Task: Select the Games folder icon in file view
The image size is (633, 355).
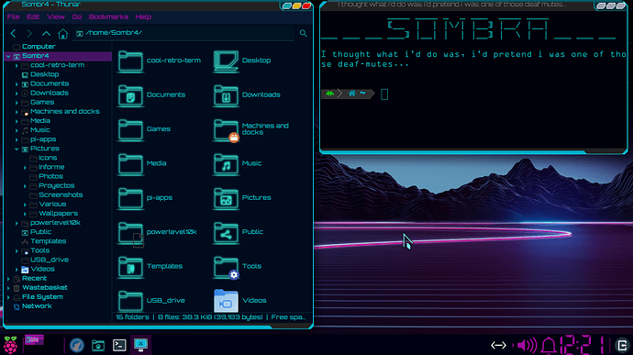Action: tap(130, 129)
